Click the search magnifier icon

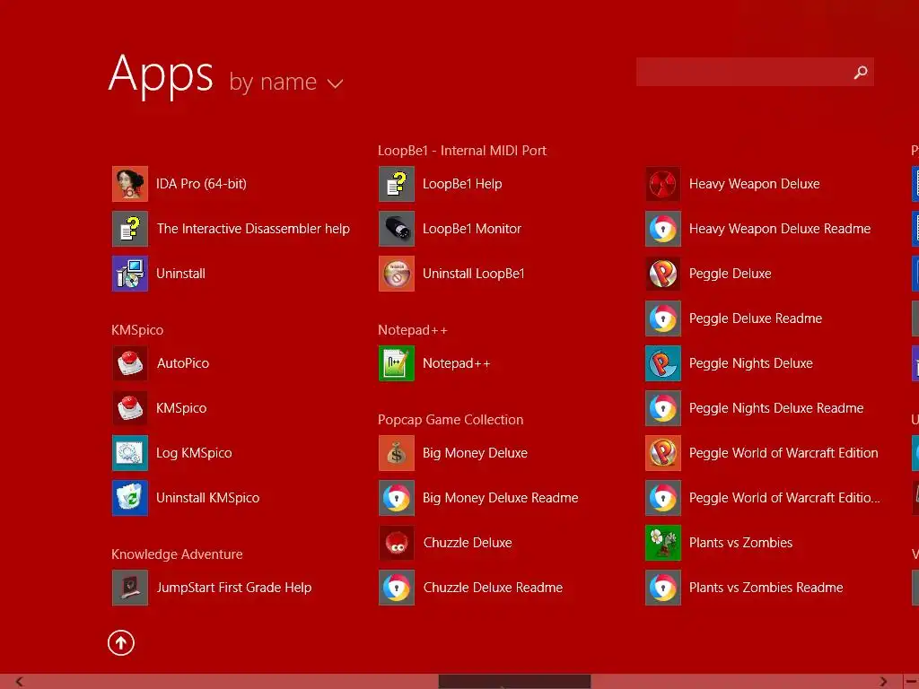861,72
